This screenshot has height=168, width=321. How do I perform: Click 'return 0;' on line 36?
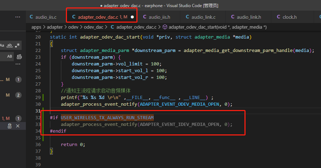coord(73,145)
